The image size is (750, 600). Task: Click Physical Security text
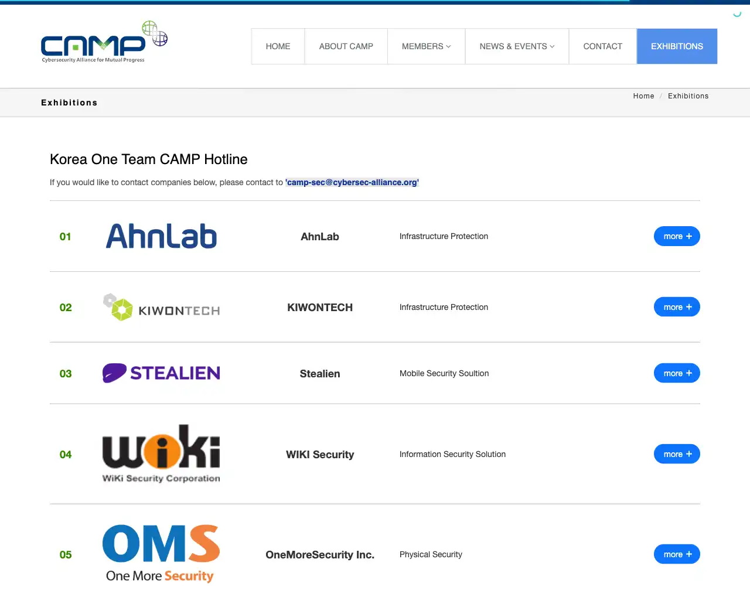pyautogui.click(x=431, y=554)
